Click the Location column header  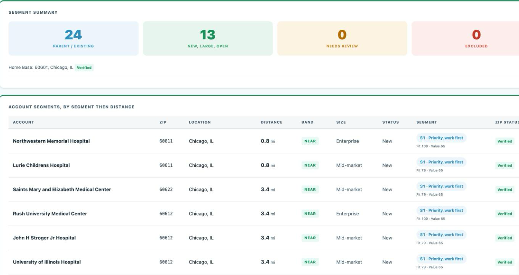(200, 122)
